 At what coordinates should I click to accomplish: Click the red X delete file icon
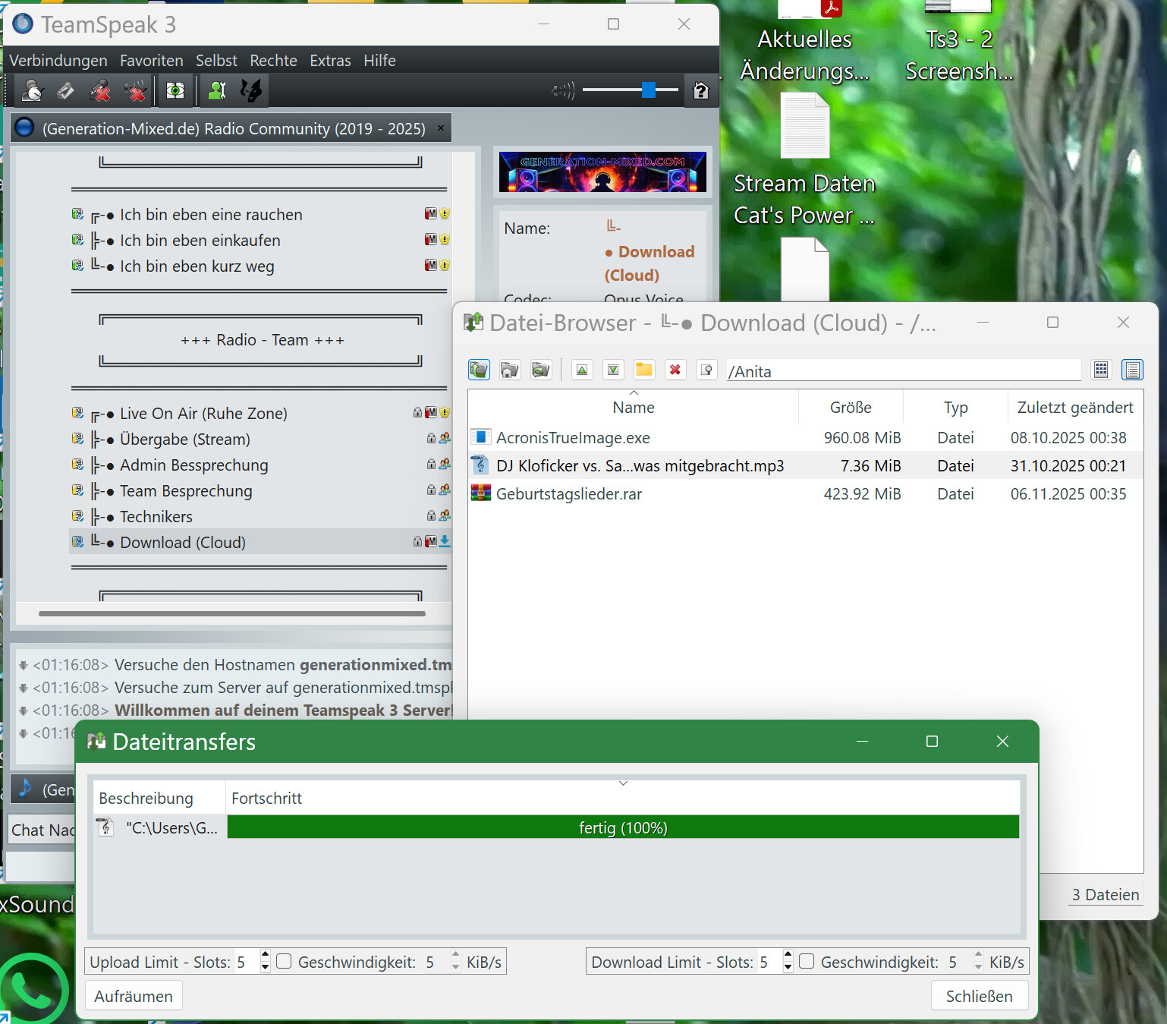click(x=675, y=370)
